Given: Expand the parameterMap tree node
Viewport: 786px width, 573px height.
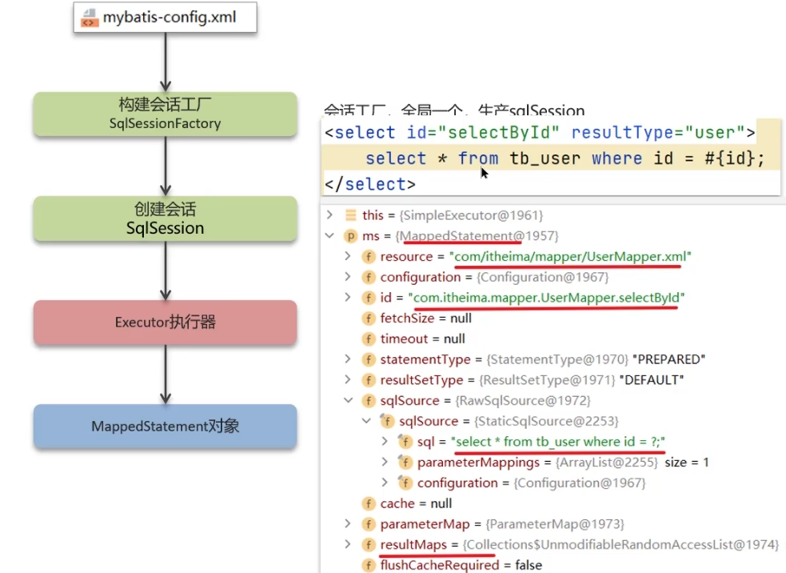Looking at the screenshot, I should point(348,524).
